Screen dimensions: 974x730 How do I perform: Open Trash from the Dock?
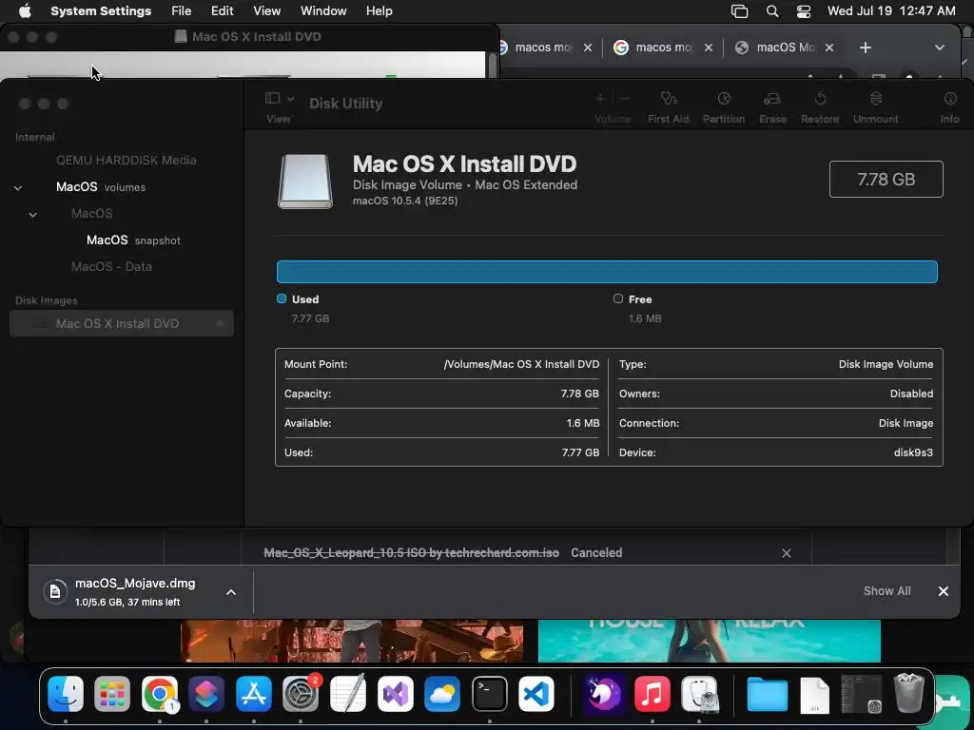coord(908,693)
